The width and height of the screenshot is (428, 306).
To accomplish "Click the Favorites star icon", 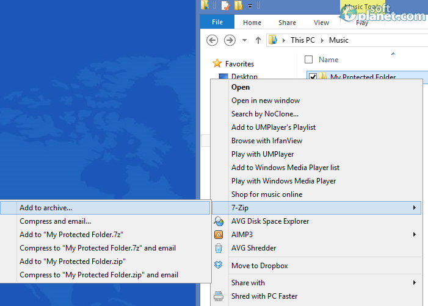I will coord(217,63).
